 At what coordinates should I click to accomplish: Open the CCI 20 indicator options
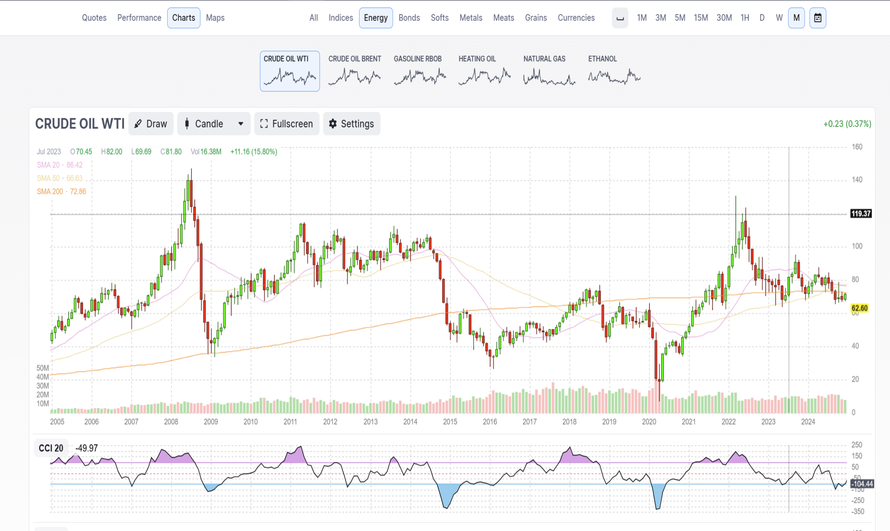[x=51, y=448]
